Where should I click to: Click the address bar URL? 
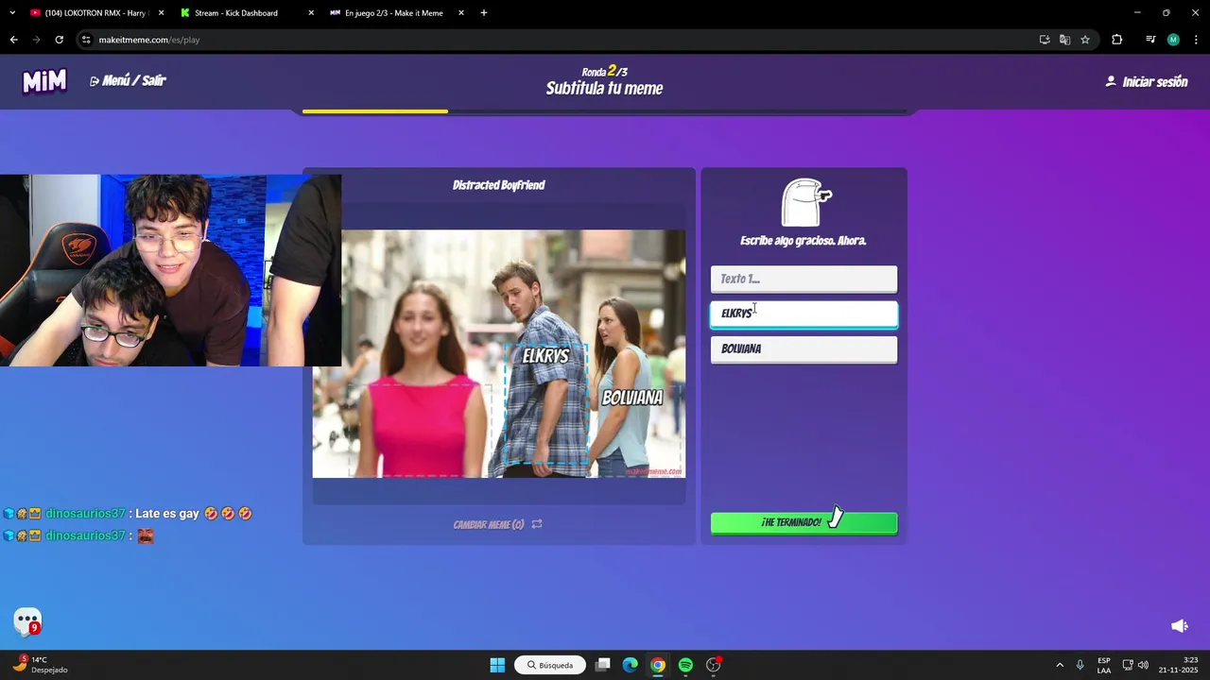click(149, 40)
